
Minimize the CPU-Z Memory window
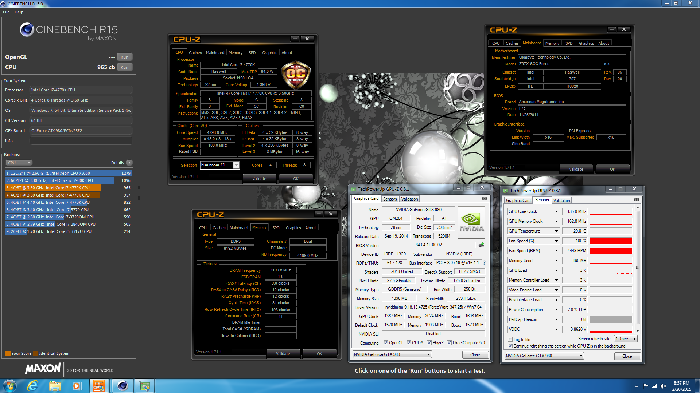(318, 214)
